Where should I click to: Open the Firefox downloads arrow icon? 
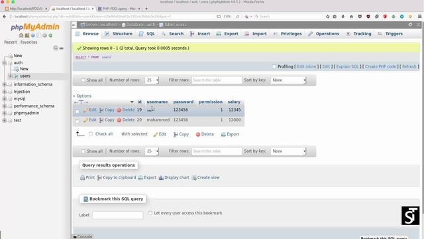point(343,17)
